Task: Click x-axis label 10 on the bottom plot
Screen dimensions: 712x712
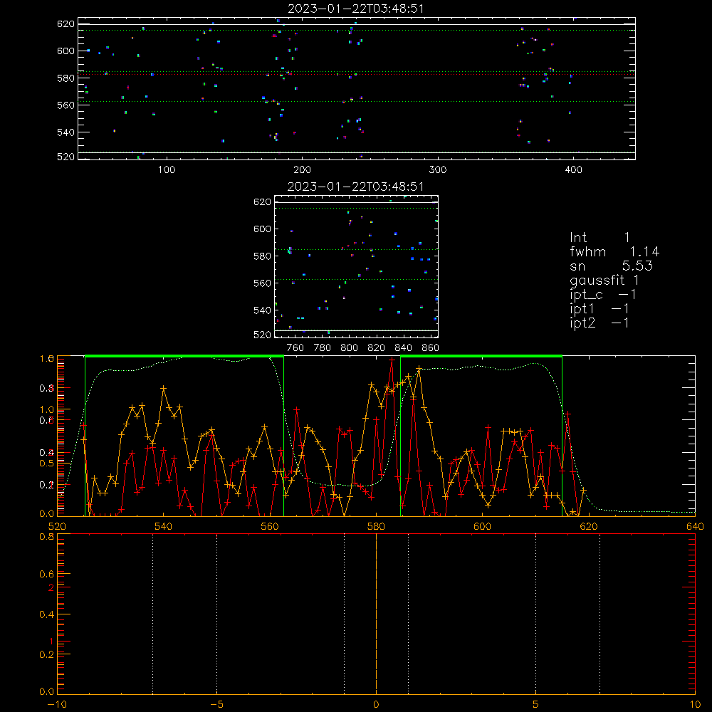Action: click(695, 704)
